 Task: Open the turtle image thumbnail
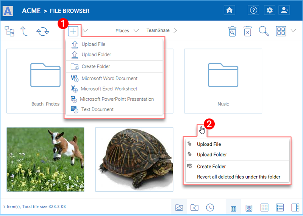(134, 159)
